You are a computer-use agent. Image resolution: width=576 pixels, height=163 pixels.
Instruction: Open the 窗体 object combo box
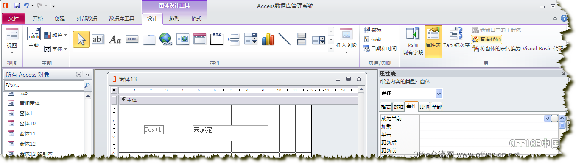(x=411, y=94)
